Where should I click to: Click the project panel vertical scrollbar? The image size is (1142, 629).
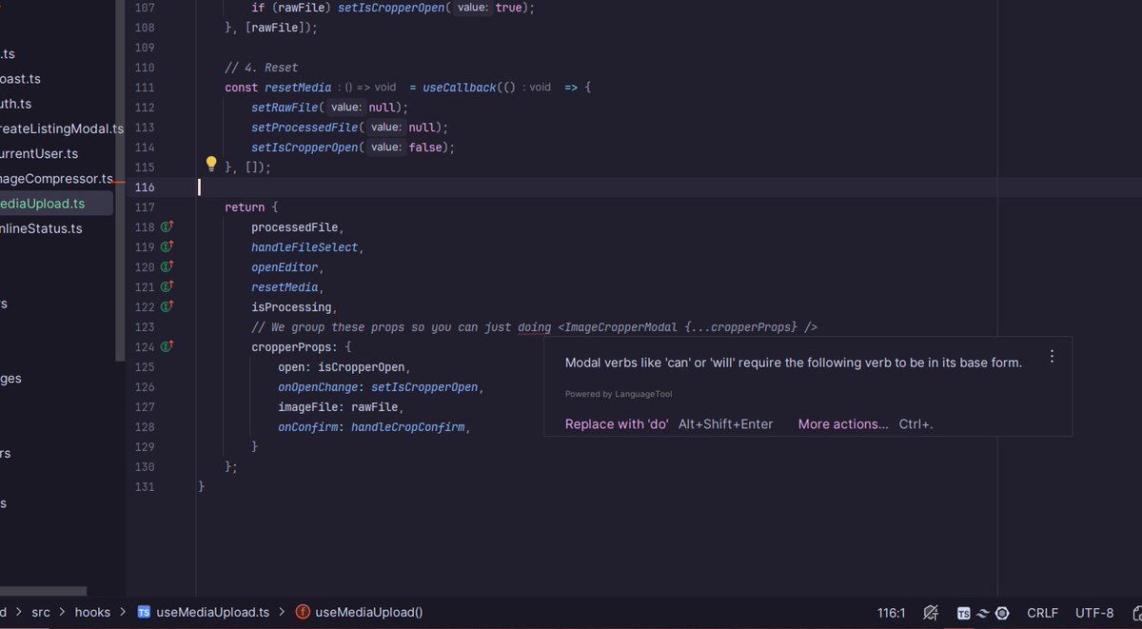pos(120,181)
